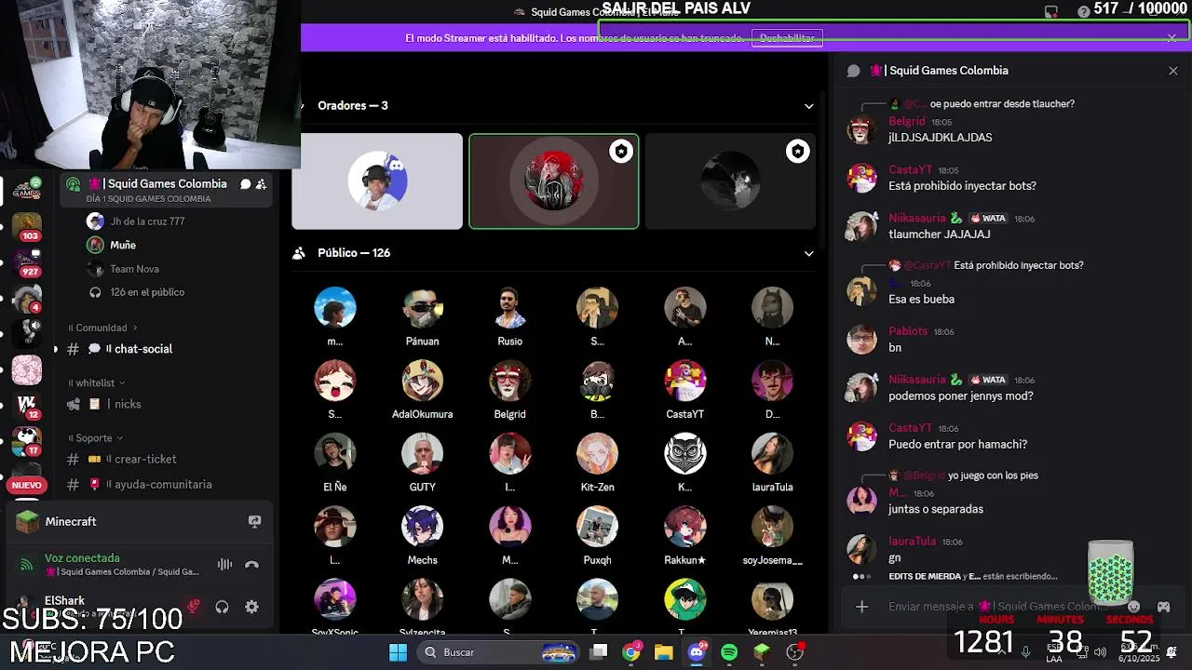This screenshot has height=670, width=1192.
Task: Click audience member Pánuan avatar
Action: pyautogui.click(x=422, y=308)
